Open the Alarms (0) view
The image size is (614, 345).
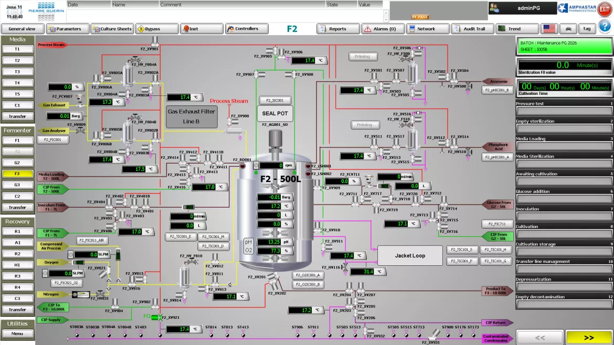click(383, 28)
